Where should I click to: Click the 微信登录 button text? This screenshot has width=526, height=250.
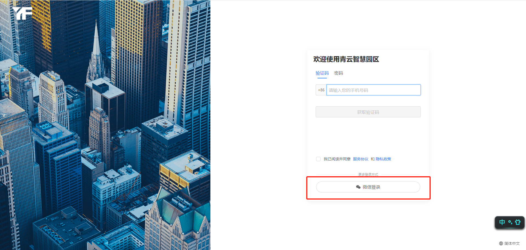(x=371, y=187)
